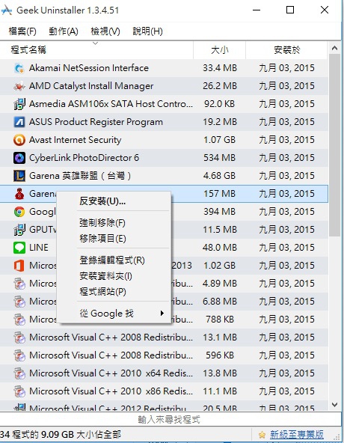
Task: Open the 檔案(F) menu
Action: point(22,31)
